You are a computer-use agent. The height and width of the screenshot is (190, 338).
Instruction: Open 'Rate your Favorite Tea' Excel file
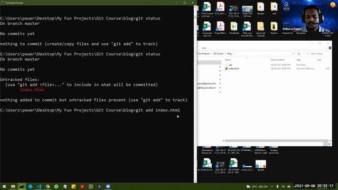coord(247,29)
